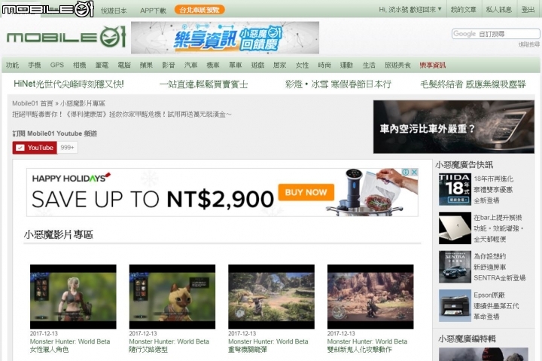Subscribe via the red YouTube button
542x361 pixels.
35,148
